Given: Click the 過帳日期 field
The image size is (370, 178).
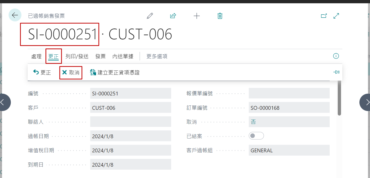Looking at the screenshot, I should (x=131, y=136).
